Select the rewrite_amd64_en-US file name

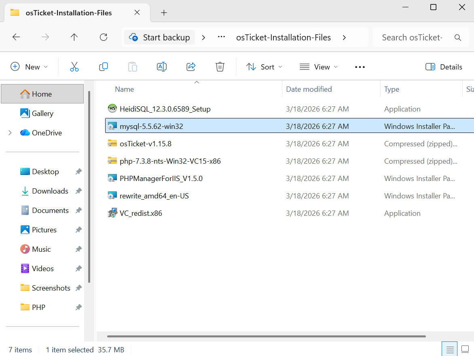154,196
